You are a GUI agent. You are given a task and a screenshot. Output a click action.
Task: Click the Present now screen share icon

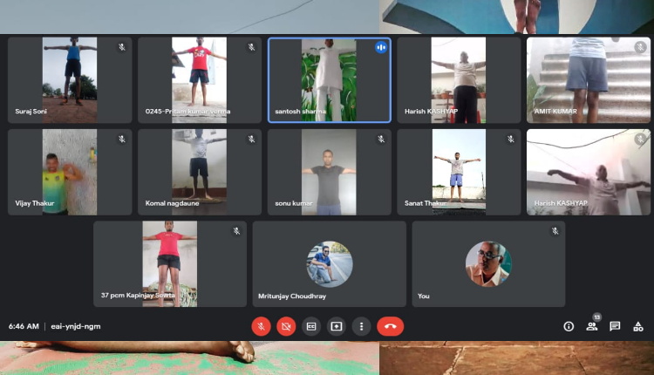(x=337, y=326)
